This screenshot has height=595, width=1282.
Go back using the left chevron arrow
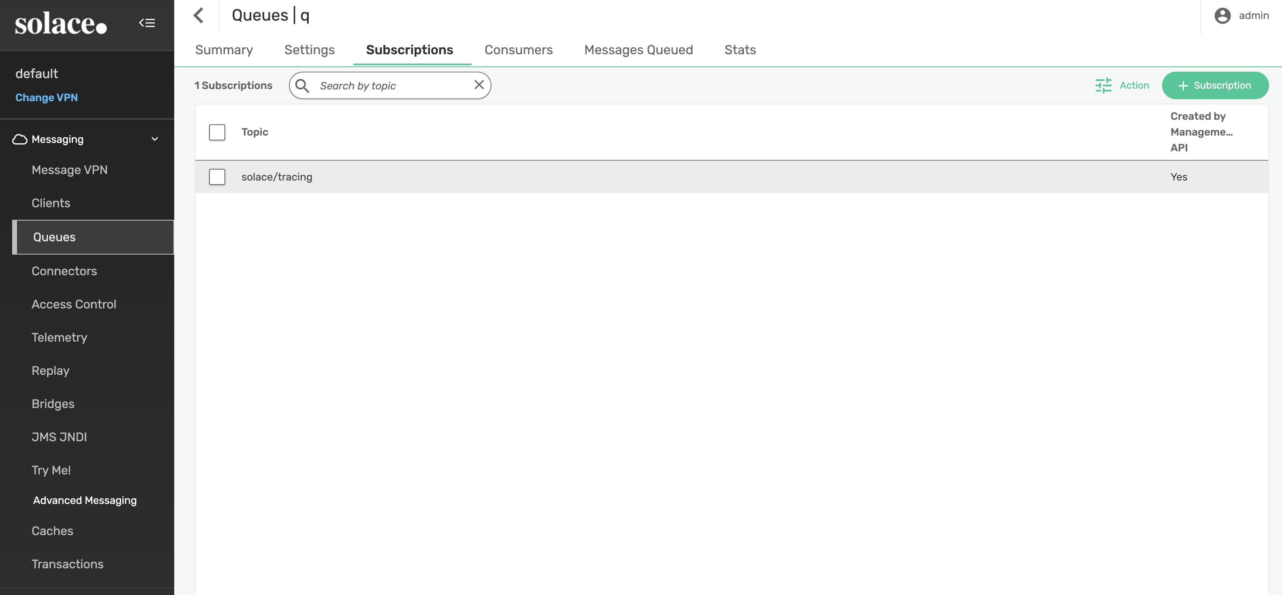(x=199, y=15)
